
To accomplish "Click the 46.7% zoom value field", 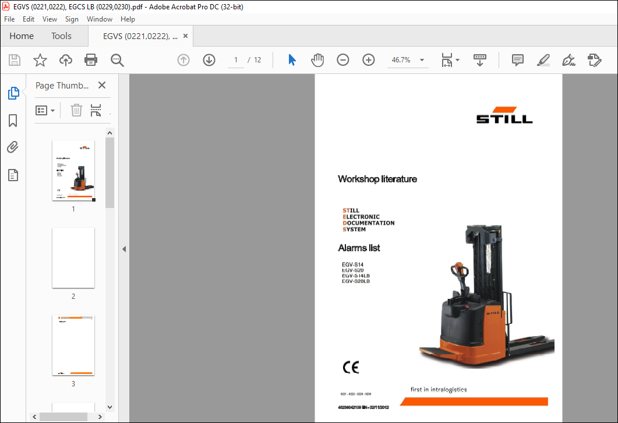I will tap(401, 60).
